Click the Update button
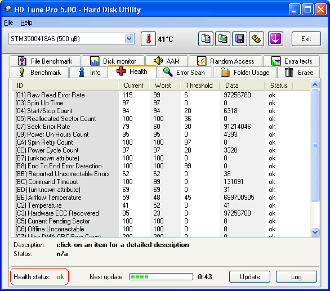 (249, 277)
